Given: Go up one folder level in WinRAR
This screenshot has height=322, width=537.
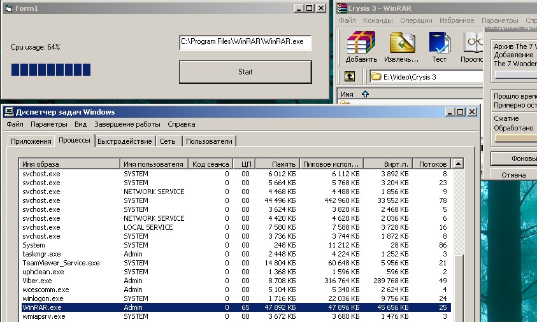Looking at the screenshot, I should 349,76.
